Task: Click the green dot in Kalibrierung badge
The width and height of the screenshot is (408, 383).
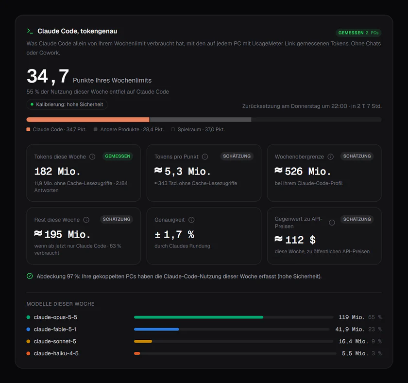Action: coord(32,104)
